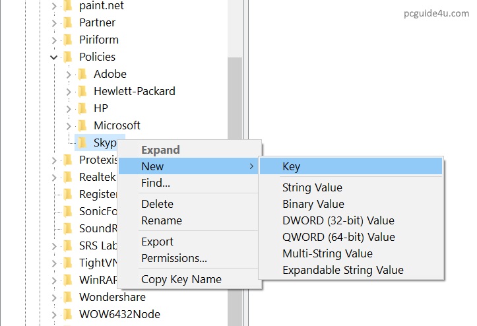Screen dimensions: 477x326
Task: Click Delete in the context menu
Action: point(157,204)
